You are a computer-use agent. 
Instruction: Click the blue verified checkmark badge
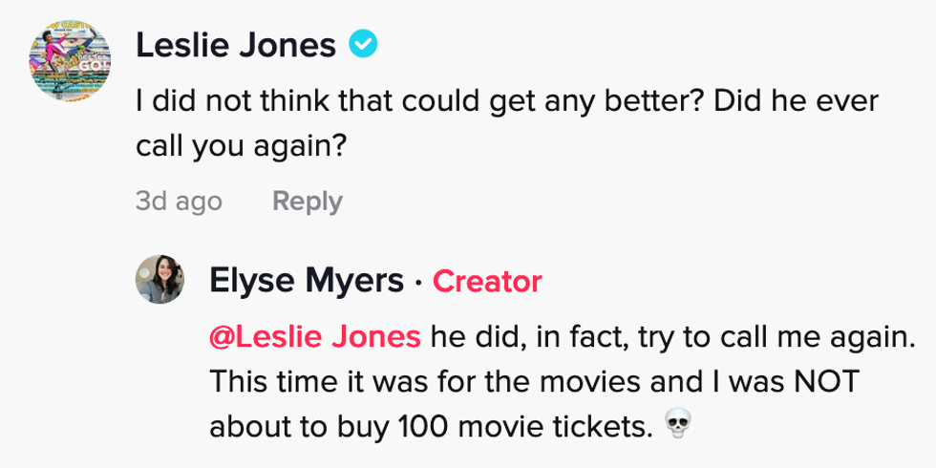pos(363,43)
